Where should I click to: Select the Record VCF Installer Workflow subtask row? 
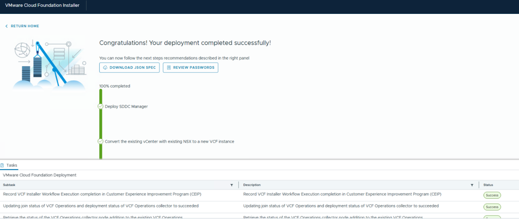[100, 194]
